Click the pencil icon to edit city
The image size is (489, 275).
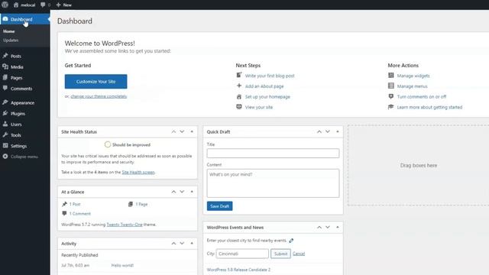pyautogui.click(x=291, y=241)
